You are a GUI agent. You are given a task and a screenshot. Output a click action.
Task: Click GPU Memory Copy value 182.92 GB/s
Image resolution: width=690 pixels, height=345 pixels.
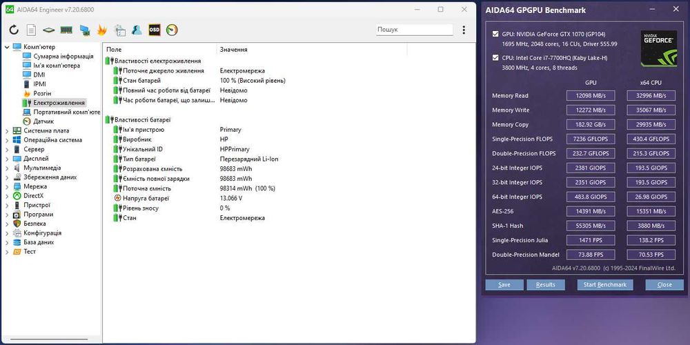[591, 124]
